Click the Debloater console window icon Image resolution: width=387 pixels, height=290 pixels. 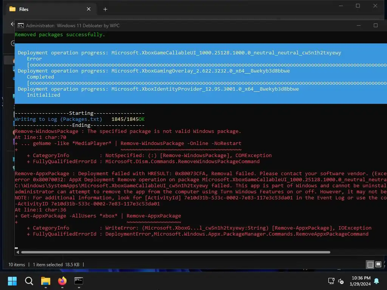(x=21, y=26)
